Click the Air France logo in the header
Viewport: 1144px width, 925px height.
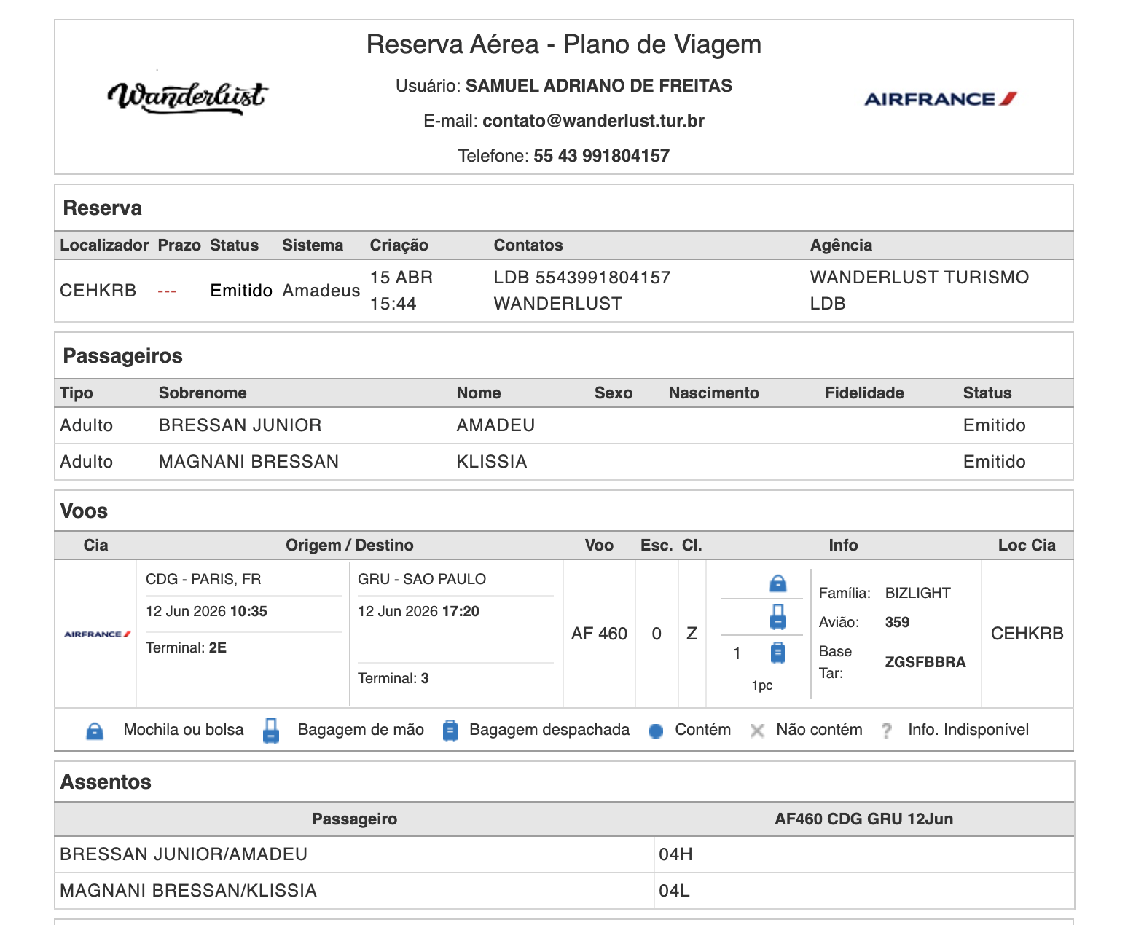(x=940, y=99)
